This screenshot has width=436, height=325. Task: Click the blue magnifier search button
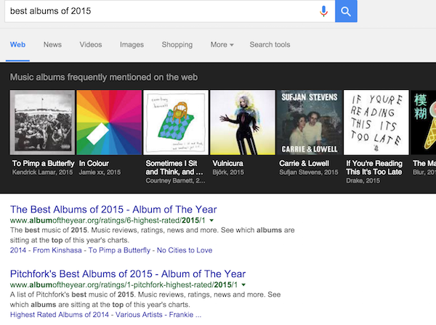346,11
